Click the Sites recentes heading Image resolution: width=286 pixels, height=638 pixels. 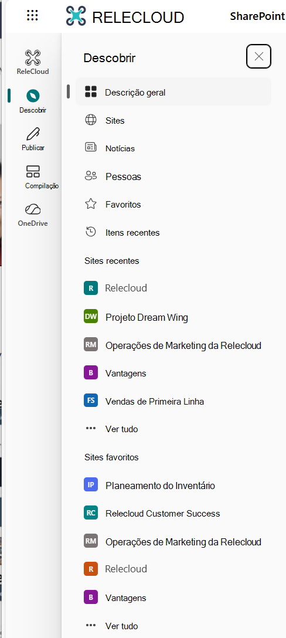click(x=112, y=261)
